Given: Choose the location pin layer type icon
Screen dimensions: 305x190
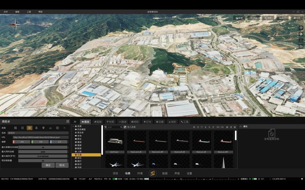Looking at the screenshot, I should [43, 128].
